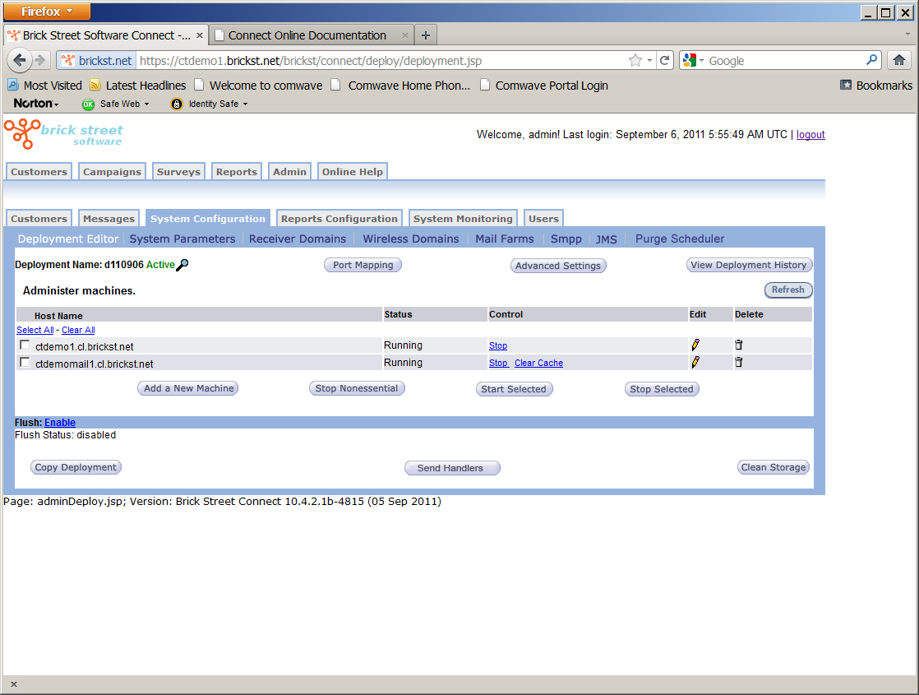
Task: Bookmark this page with the star icon
Action: (x=635, y=60)
